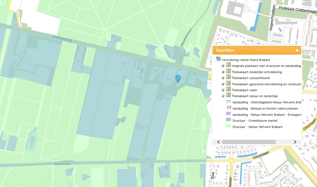Select Integrale plankaart met structuren label
Image resolution: width=317 pixels, height=187 pixels.
[x=266, y=66]
